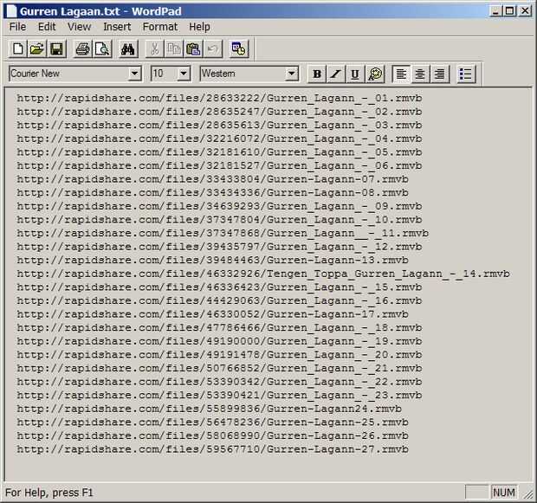This screenshot has height=503, width=537.
Task: Click the Western script field
Action: (x=243, y=74)
